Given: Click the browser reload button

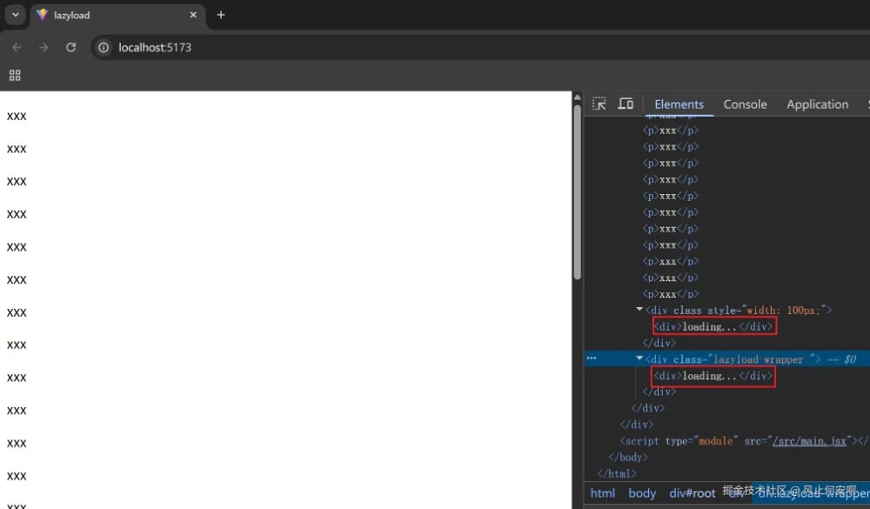Looking at the screenshot, I should 71,47.
